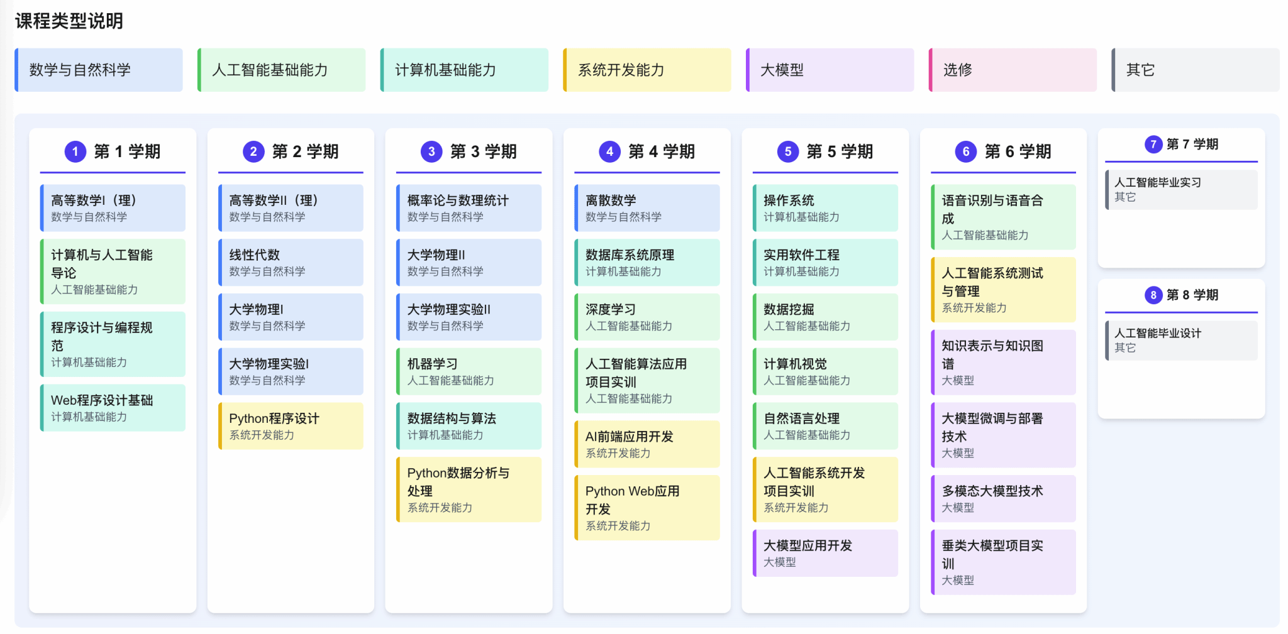This screenshot has width=1288, height=634.
Task: Click the semester 7 number badge
Action: point(1153,145)
